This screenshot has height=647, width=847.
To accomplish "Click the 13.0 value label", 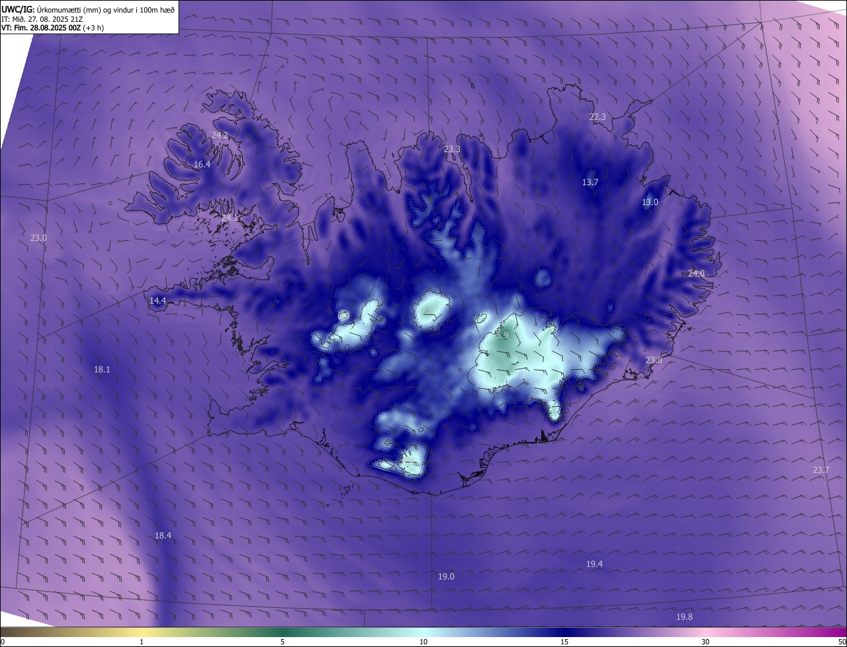I will click(x=650, y=202).
